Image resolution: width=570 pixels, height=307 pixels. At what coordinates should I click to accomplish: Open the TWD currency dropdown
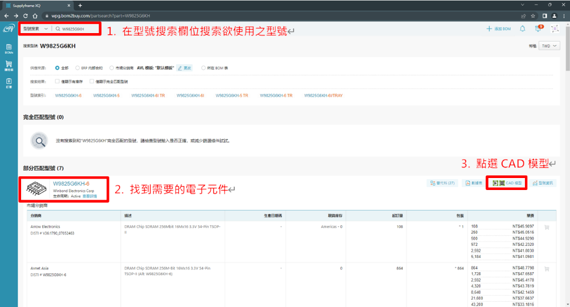[x=549, y=46]
